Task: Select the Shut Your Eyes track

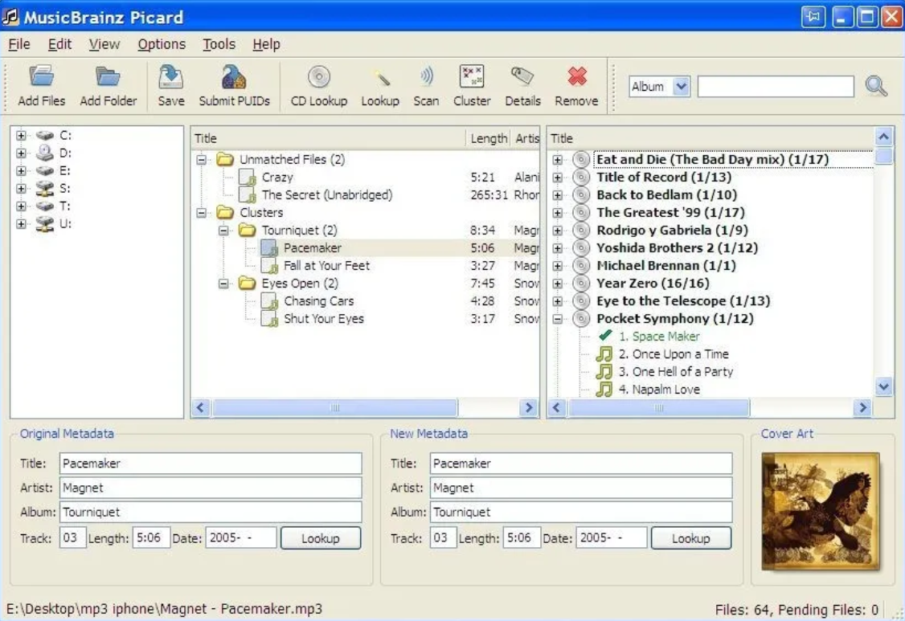Action: point(323,319)
